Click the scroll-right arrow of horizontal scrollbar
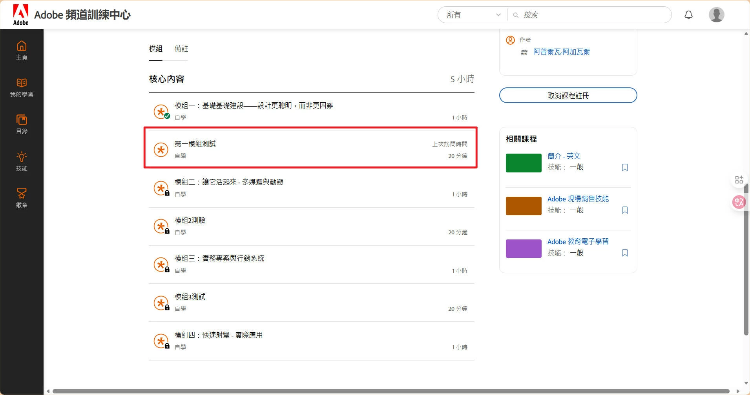This screenshot has height=395, width=750. coord(738,391)
